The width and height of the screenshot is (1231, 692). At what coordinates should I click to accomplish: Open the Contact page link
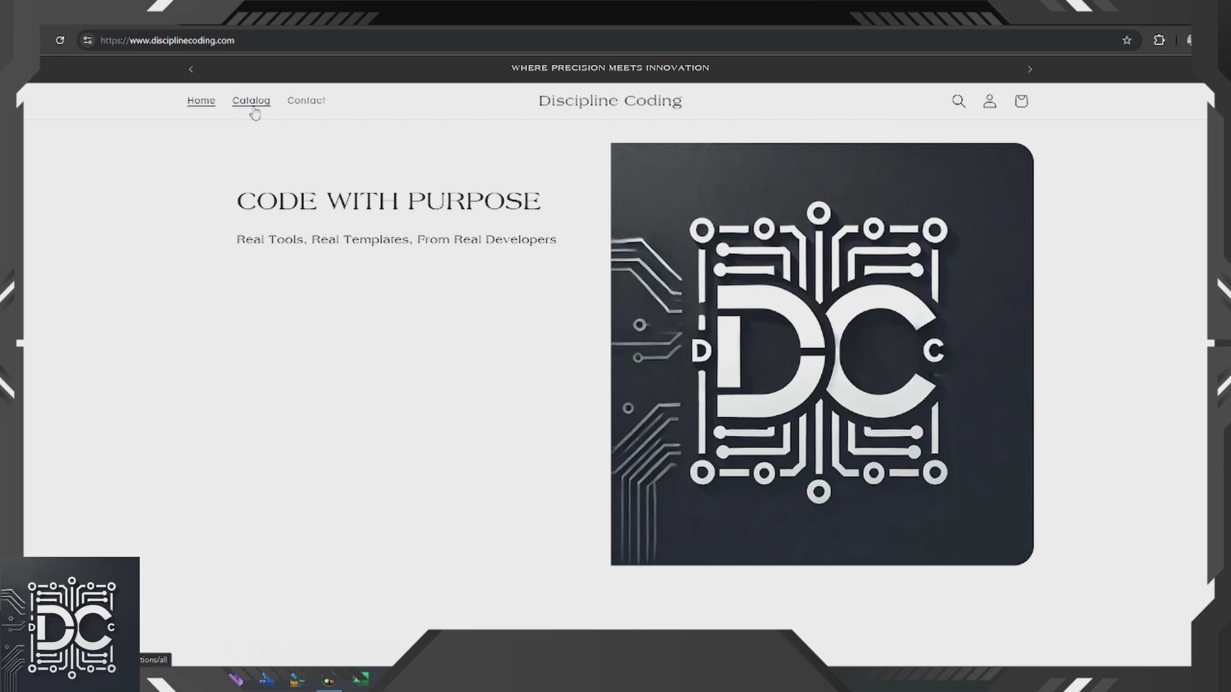click(306, 101)
